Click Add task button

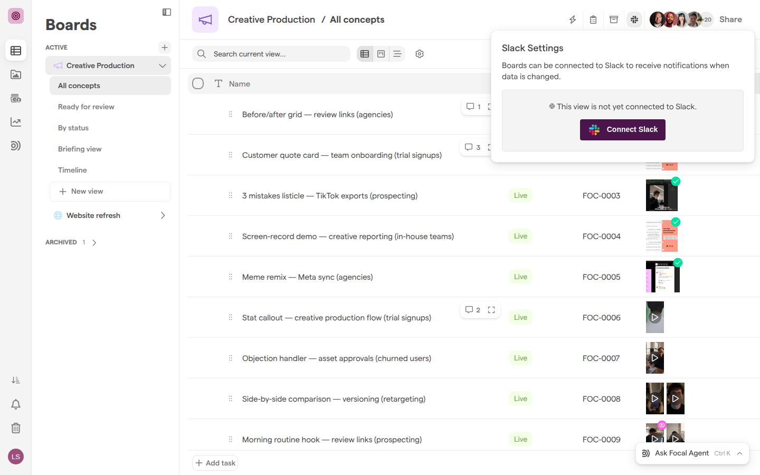point(215,463)
